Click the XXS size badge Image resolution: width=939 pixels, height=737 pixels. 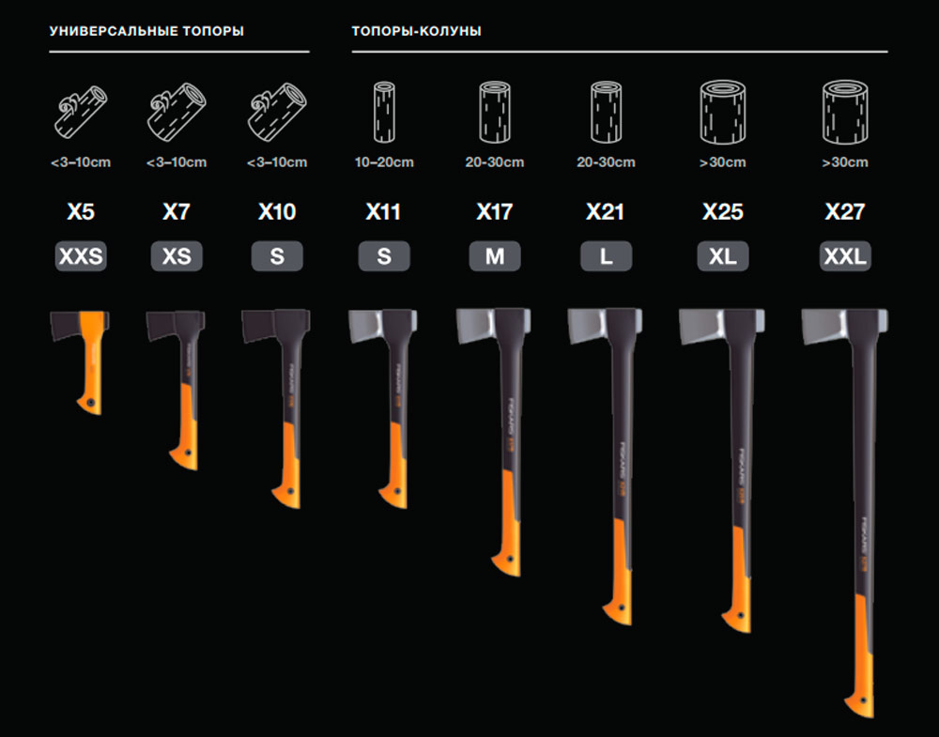tap(80, 256)
